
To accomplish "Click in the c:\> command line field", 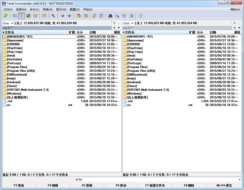I will 160,179.
